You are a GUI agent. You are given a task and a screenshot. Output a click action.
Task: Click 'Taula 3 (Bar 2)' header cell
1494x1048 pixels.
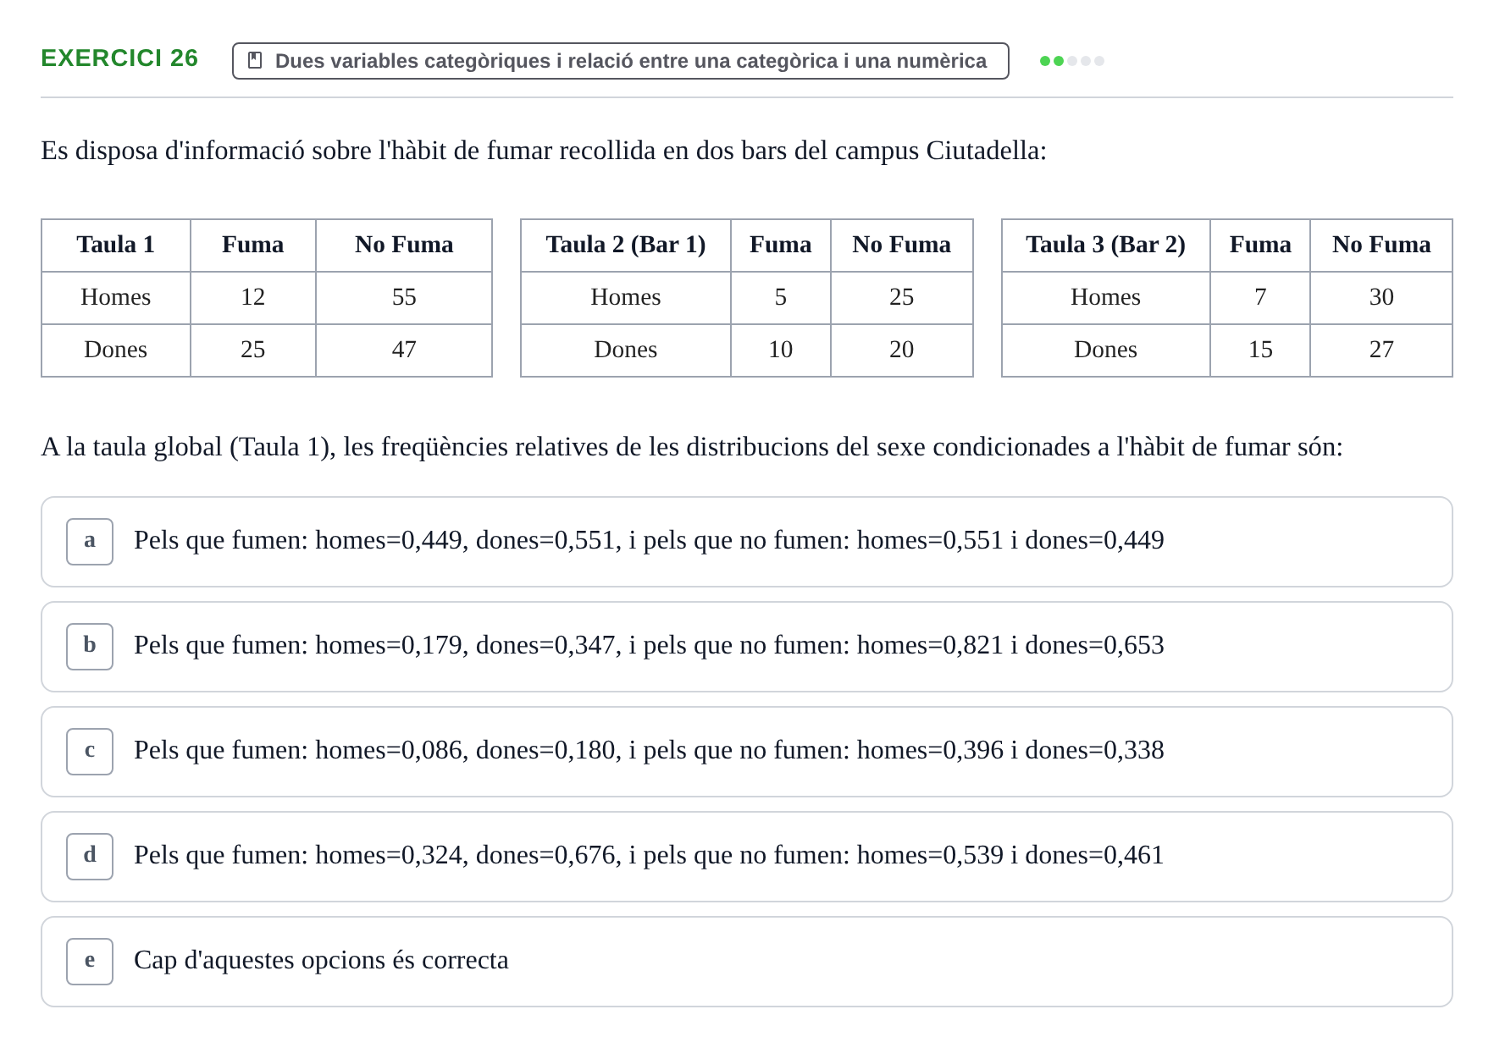pos(1106,245)
